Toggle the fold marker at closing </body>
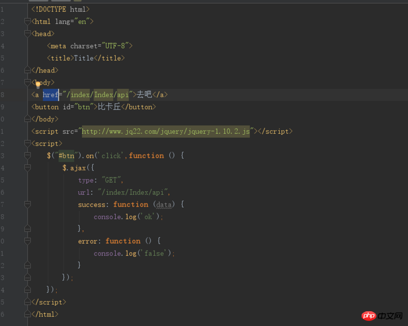Image resolution: width=408 pixels, height=326 pixels. 28,119
